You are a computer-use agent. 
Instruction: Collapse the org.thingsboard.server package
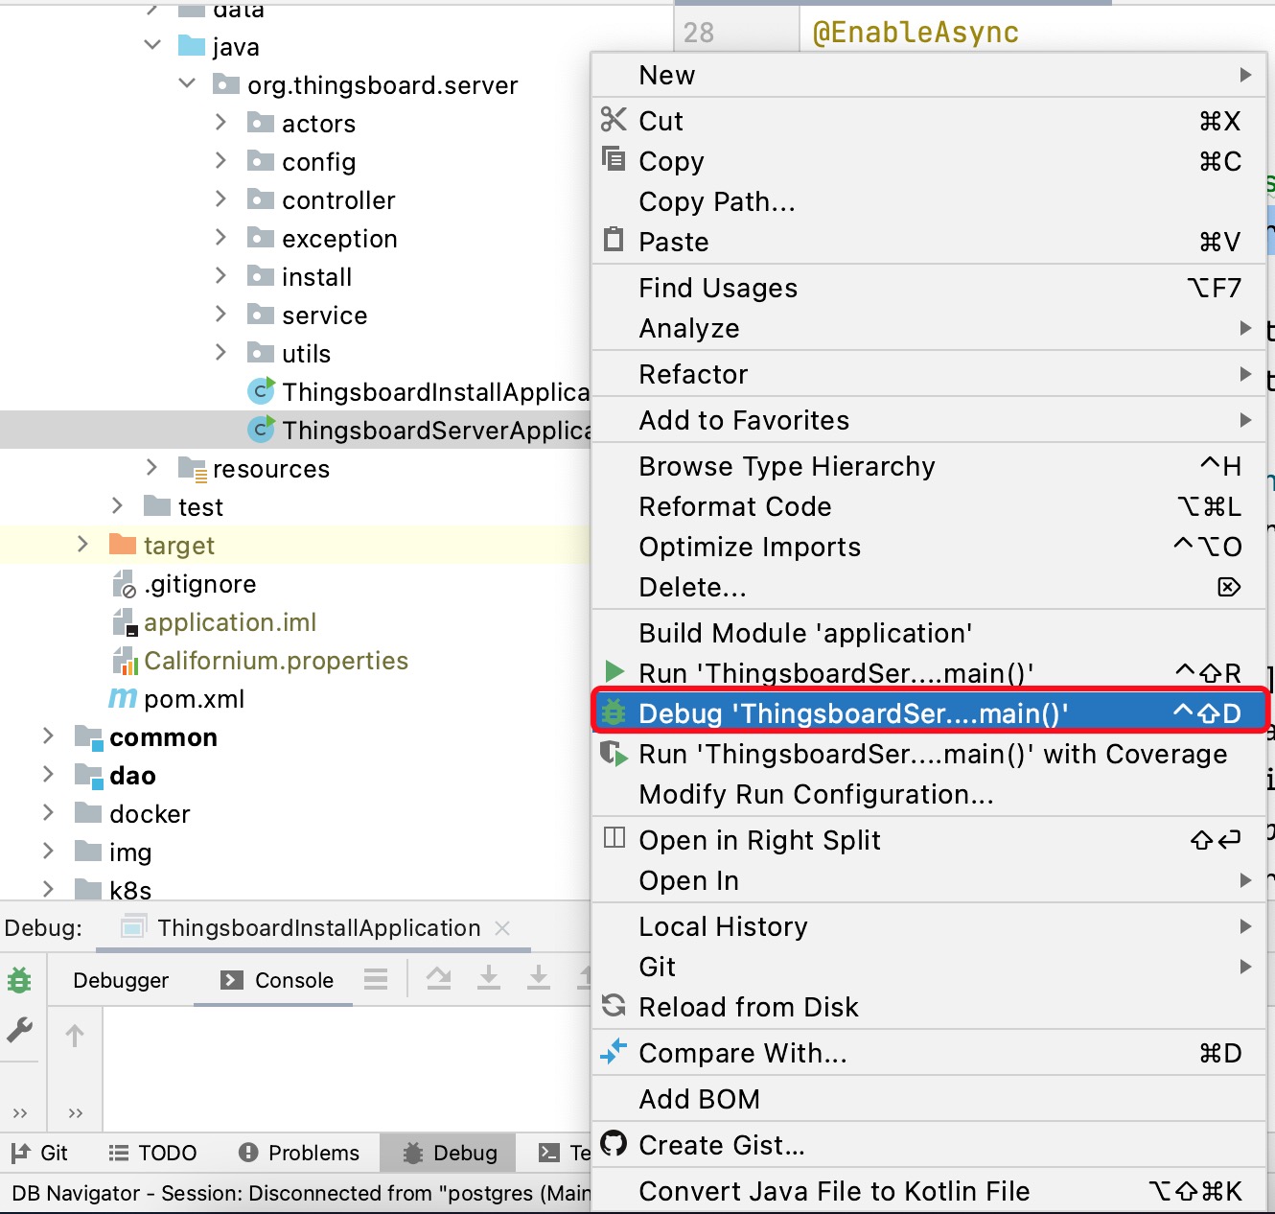(187, 83)
